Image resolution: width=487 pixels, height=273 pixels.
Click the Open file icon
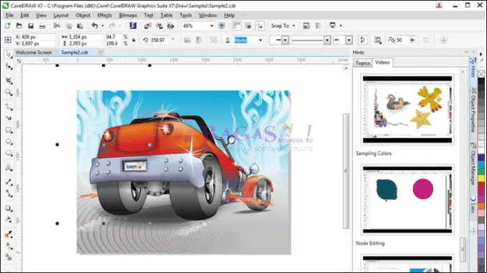click(19, 26)
